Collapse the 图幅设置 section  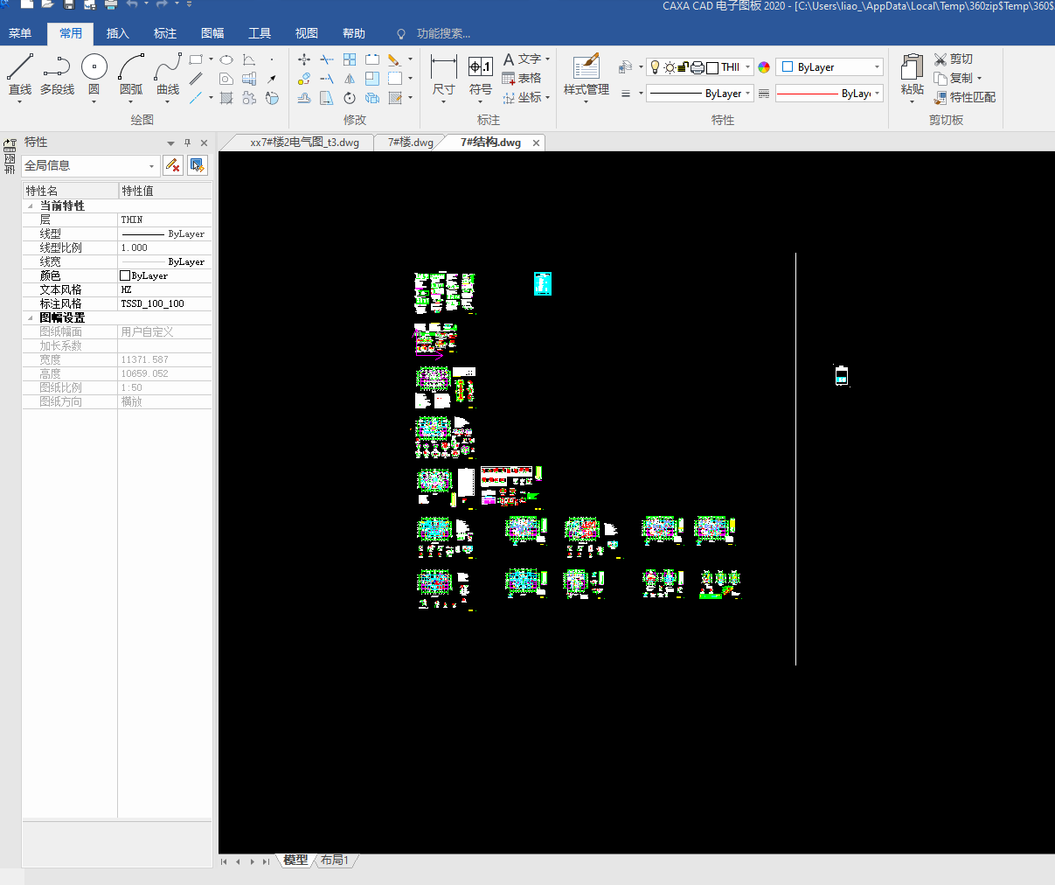31,318
